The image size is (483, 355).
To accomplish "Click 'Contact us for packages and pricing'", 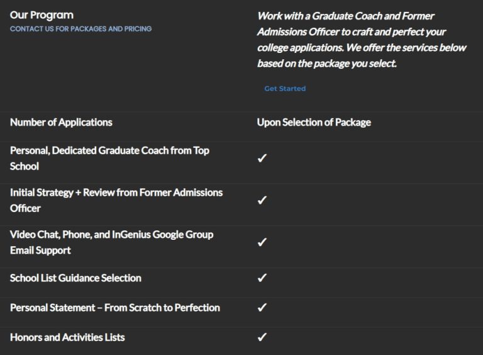I will click(x=80, y=29).
